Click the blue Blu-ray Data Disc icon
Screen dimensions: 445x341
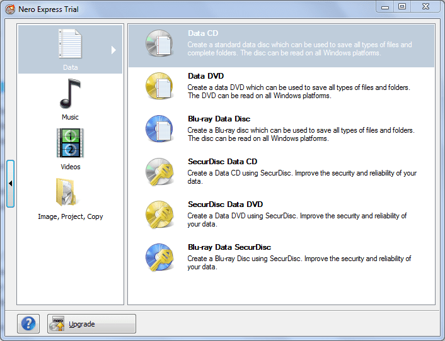(x=159, y=128)
